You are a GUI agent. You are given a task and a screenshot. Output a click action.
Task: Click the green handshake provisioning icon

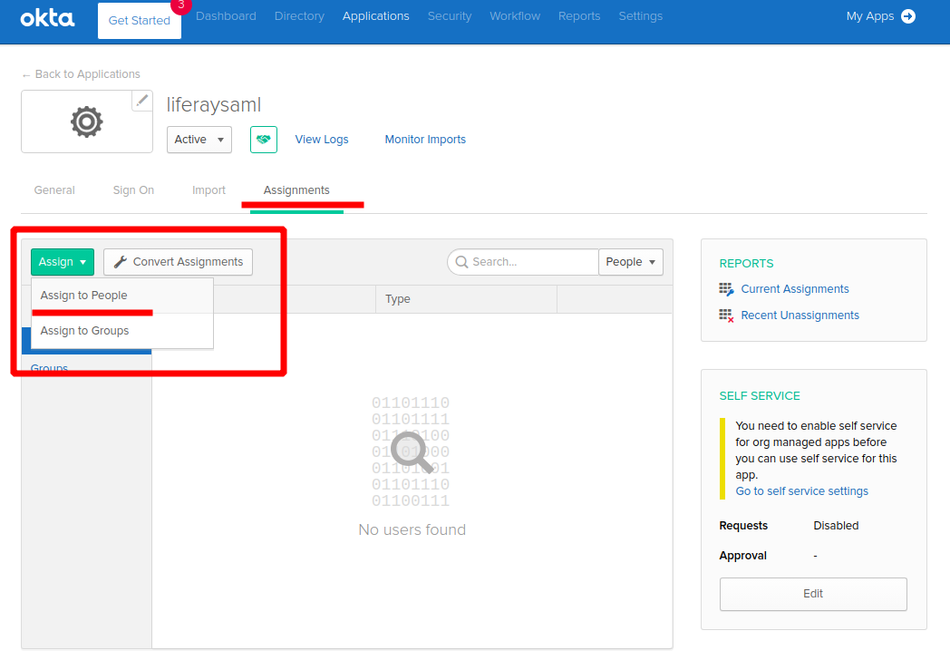(x=264, y=140)
